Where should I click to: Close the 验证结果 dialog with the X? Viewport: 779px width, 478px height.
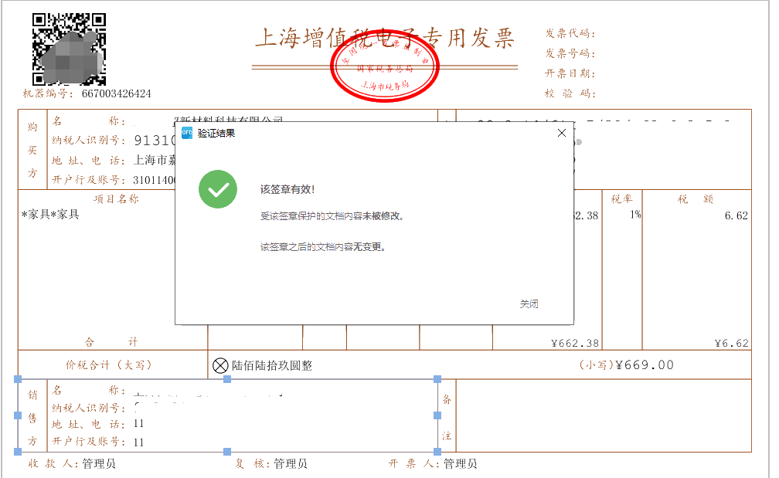[561, 132]
